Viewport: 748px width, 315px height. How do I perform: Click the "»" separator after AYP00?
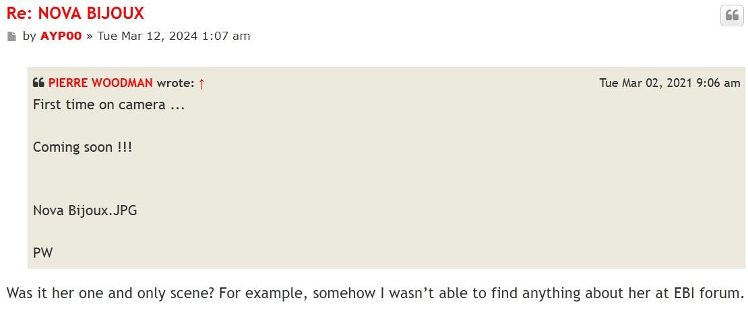point(89,36)
